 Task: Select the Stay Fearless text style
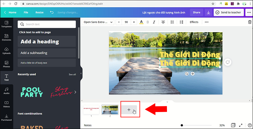[x=61, y=92]
